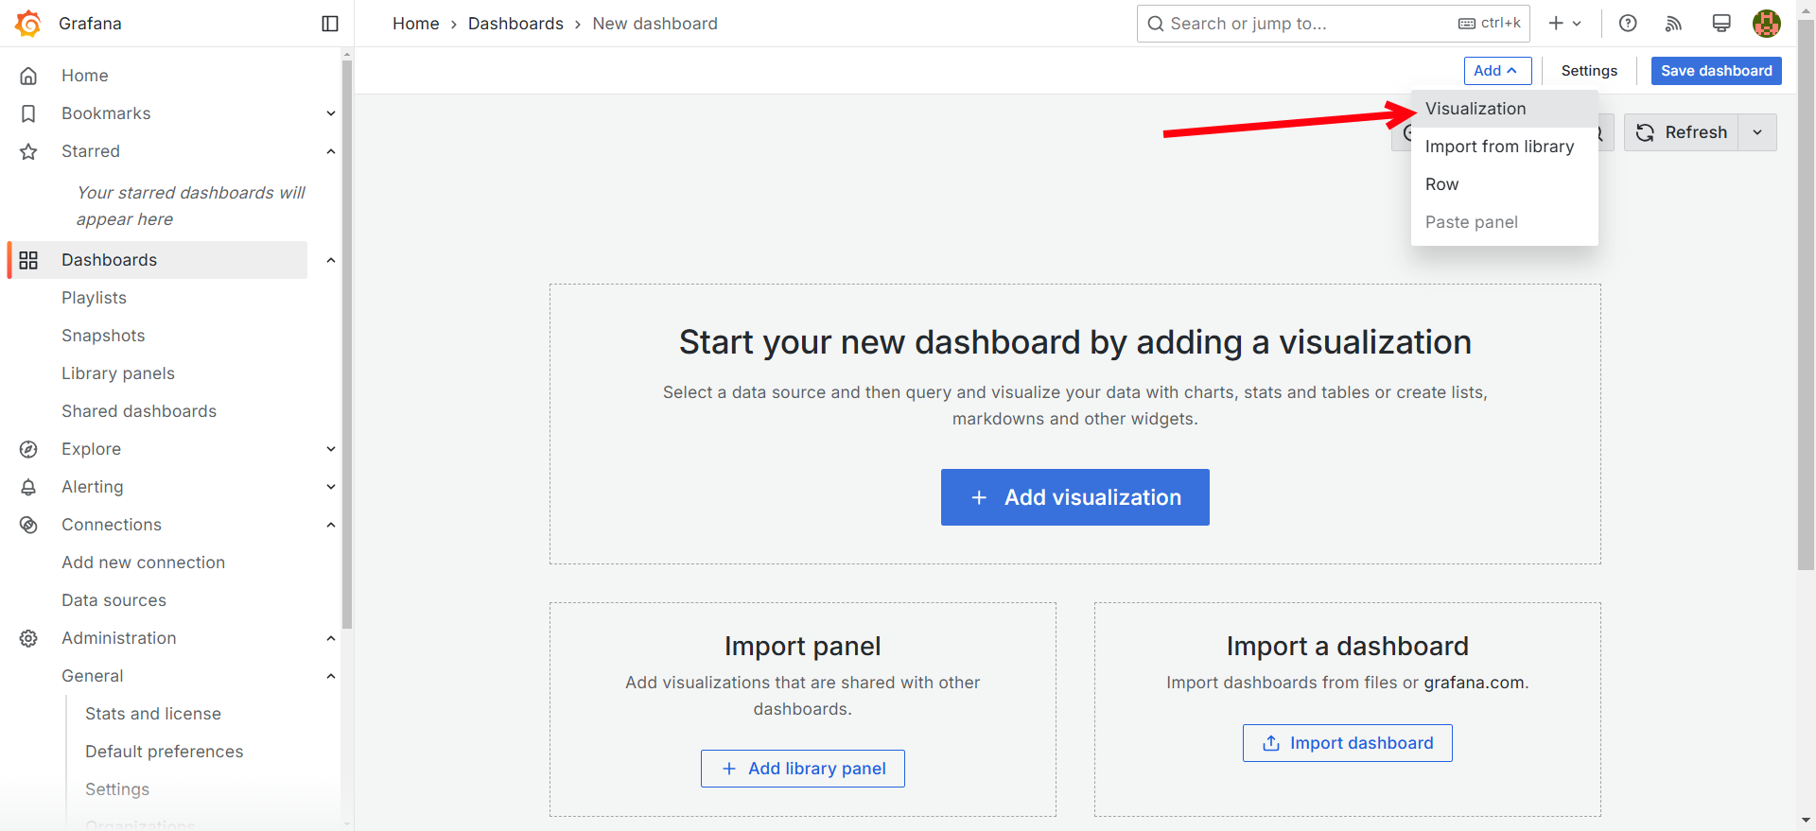Open dashboard Settings

(1589, 71)
